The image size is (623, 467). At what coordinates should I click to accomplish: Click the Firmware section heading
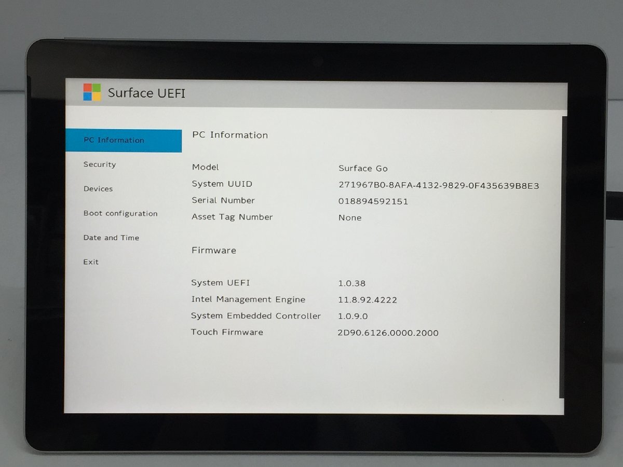pos(214,250)
